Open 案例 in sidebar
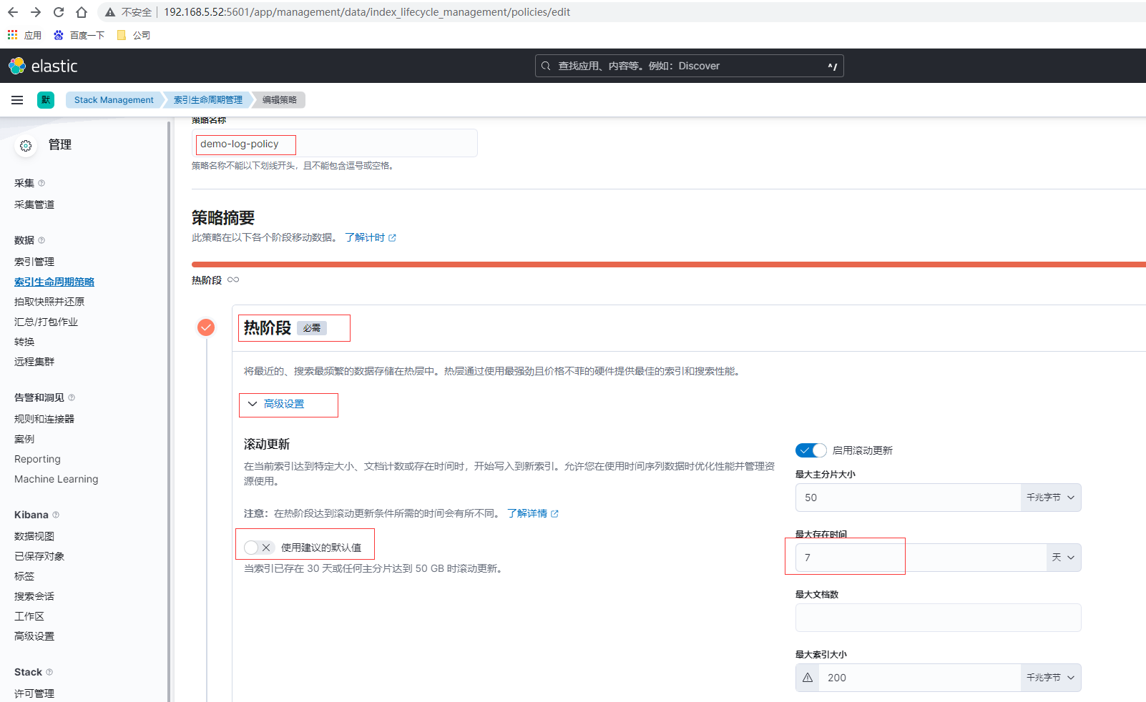Screen dimensions: 1146x702 (24, 439)
